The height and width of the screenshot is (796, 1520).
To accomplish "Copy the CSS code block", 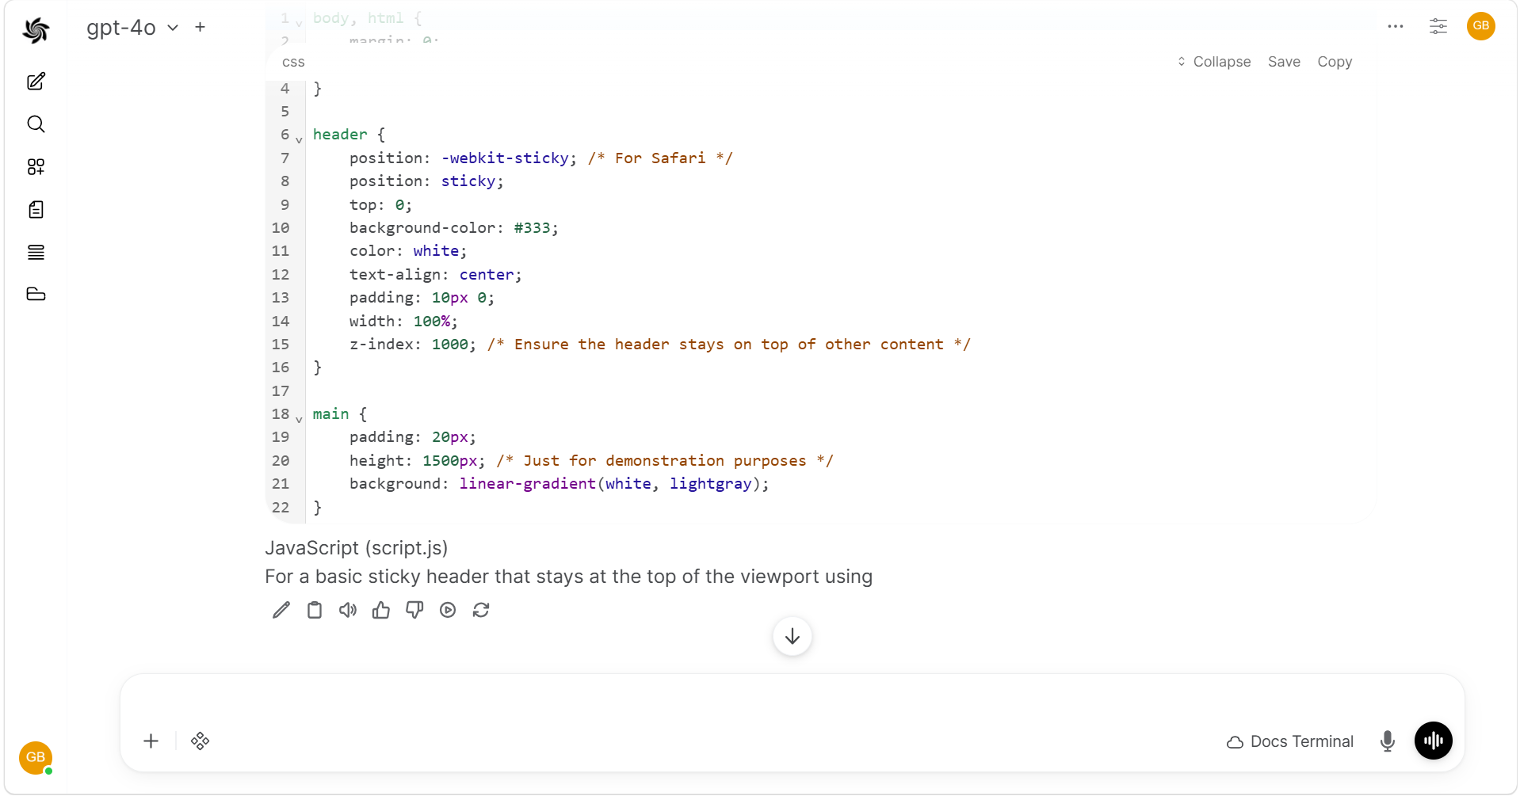I will 1335,62.
